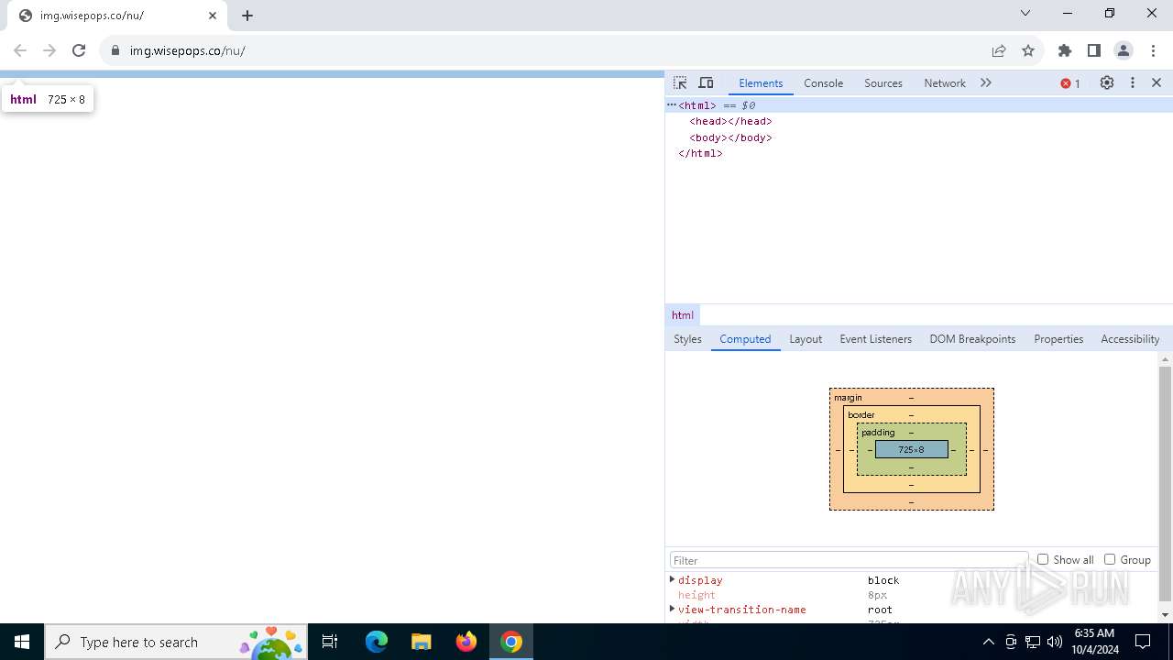The image size is (1173, 660).
Task: Launch Microsoft Edge from taskbar
Action: click(377, 642)
